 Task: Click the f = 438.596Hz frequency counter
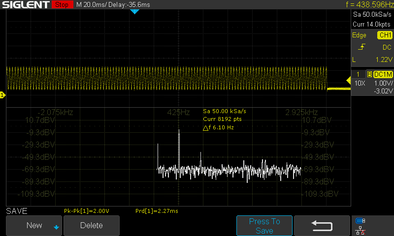pyautogui.click(x=370, y=4)
